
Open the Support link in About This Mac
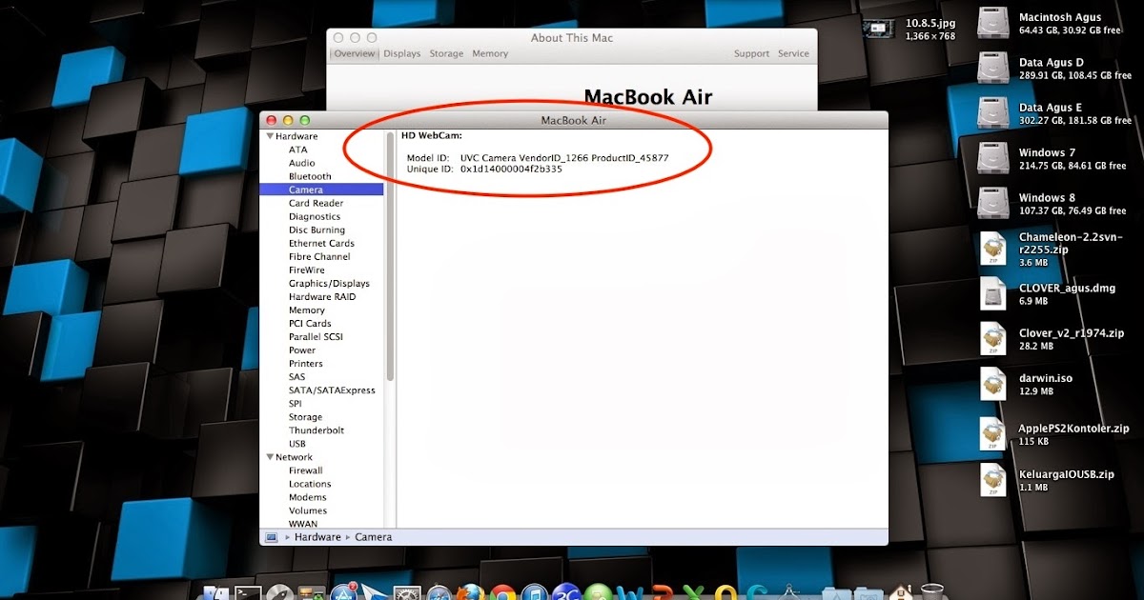(x=751, y=53)
